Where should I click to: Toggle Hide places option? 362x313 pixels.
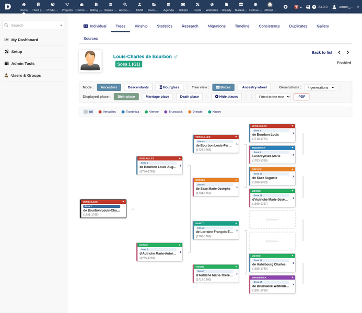226,97
